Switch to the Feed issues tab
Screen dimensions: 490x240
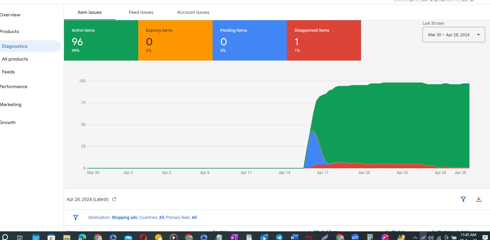click(x=141, y=12)
